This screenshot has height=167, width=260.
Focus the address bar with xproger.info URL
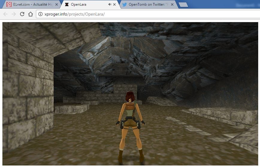(x=148, y=14)
